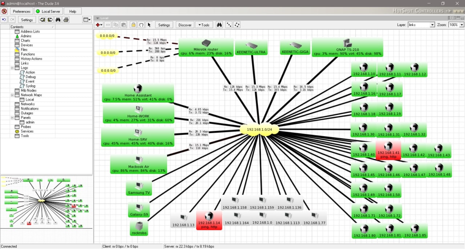
Task: Open the Help button
Action: pyautogui.click(x=73, y=11)
